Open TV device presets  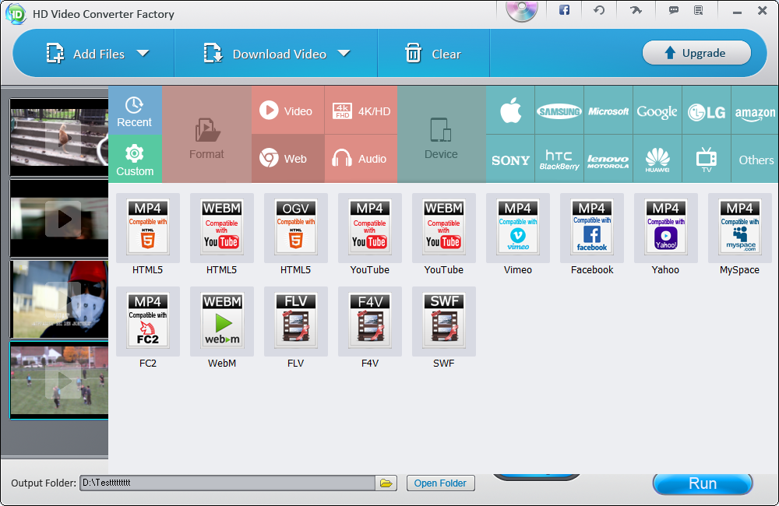pyautogui.click(x=706, y=159)
